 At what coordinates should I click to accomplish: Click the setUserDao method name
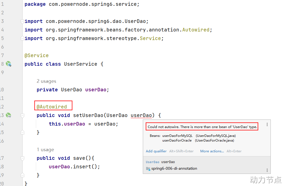point(88,115)
